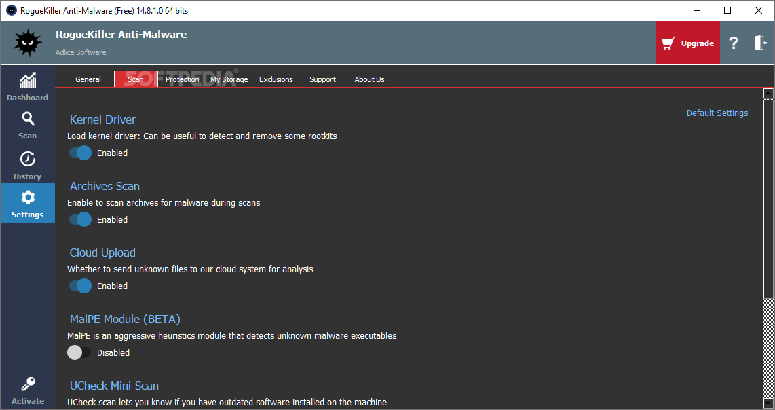Switch to the General tab
Screen dimensions: 775x410
(88, 79)
